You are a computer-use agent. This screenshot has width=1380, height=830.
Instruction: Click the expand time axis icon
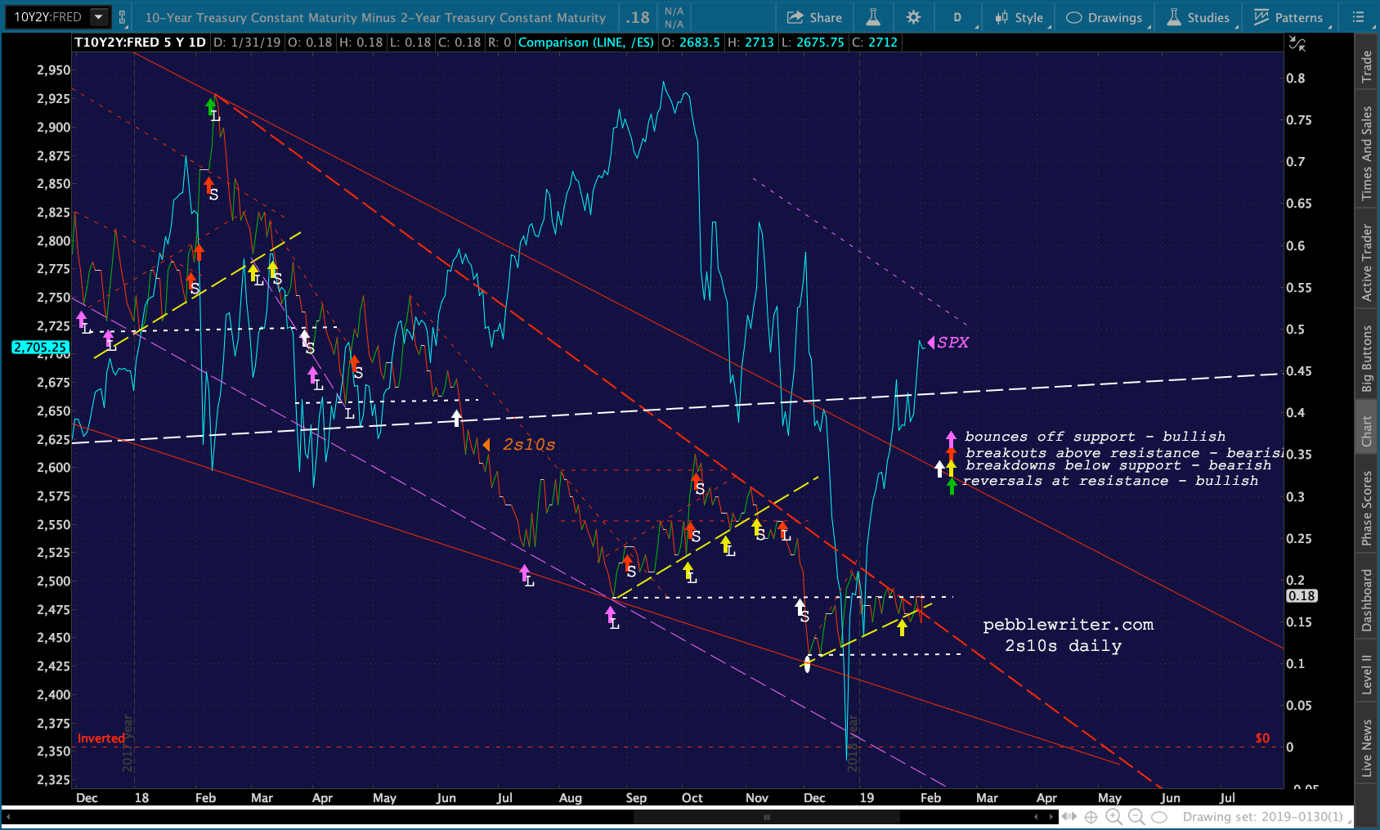coord(1069,817)
